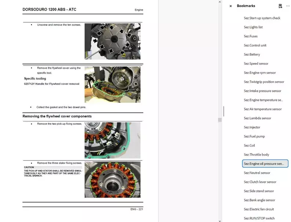Click the stator fixing screws photo

tap(112, 180)
